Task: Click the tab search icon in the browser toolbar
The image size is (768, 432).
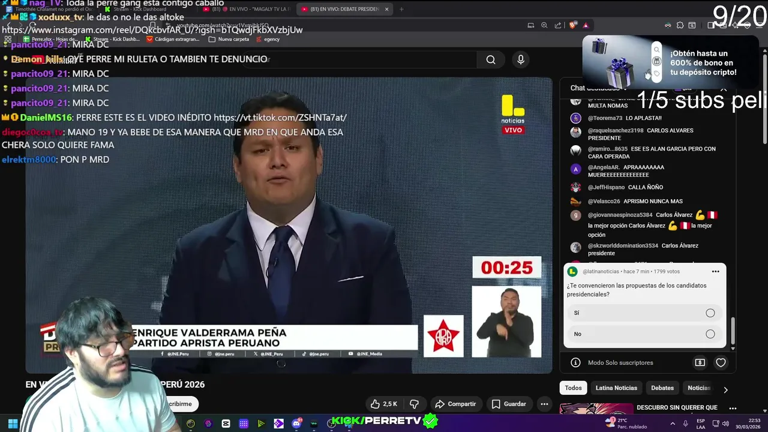Action: (x=692, y=25)
